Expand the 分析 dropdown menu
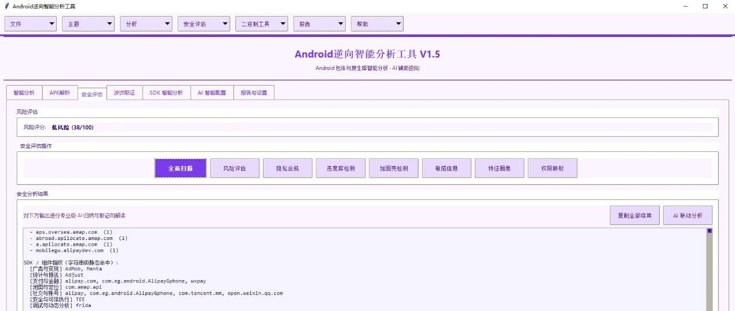The image size is (735, 311). point(146,24)
